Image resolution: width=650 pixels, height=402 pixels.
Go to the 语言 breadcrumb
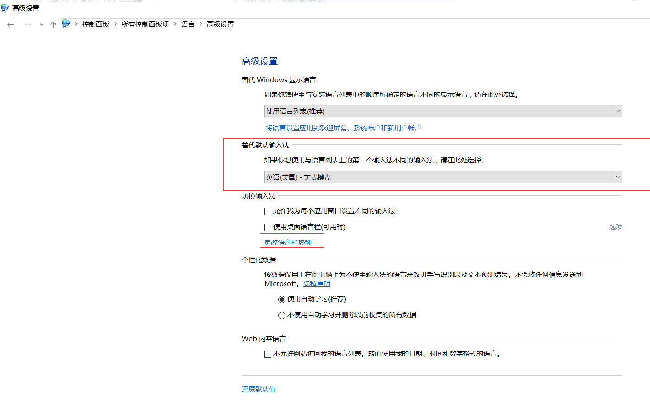coord(187,24)
